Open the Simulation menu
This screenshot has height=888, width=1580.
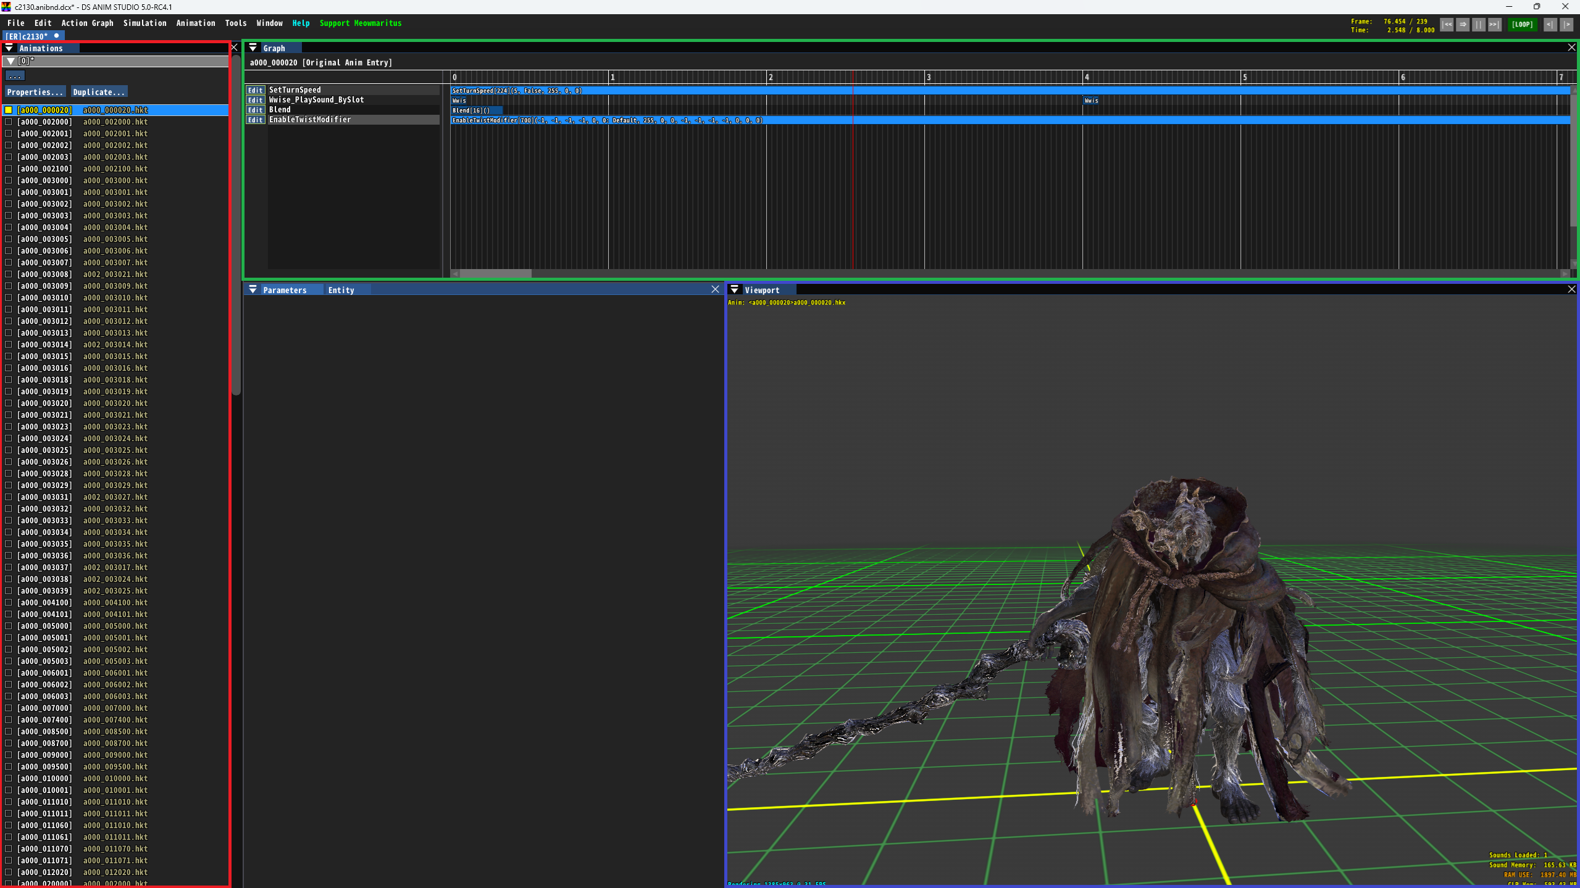[144, 23]
